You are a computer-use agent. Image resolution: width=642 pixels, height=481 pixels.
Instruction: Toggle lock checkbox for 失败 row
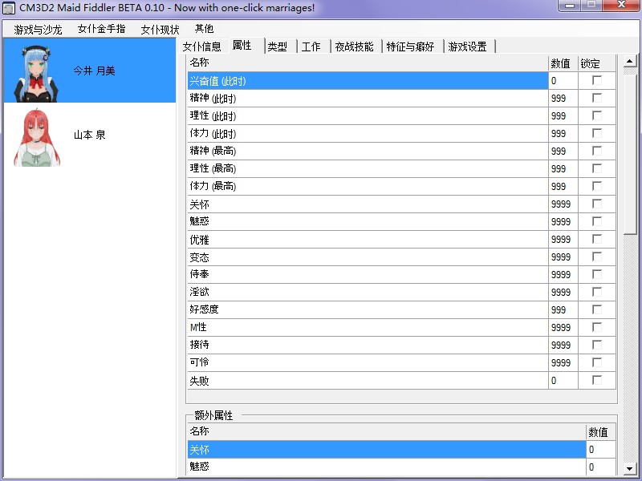click(597, 380)
